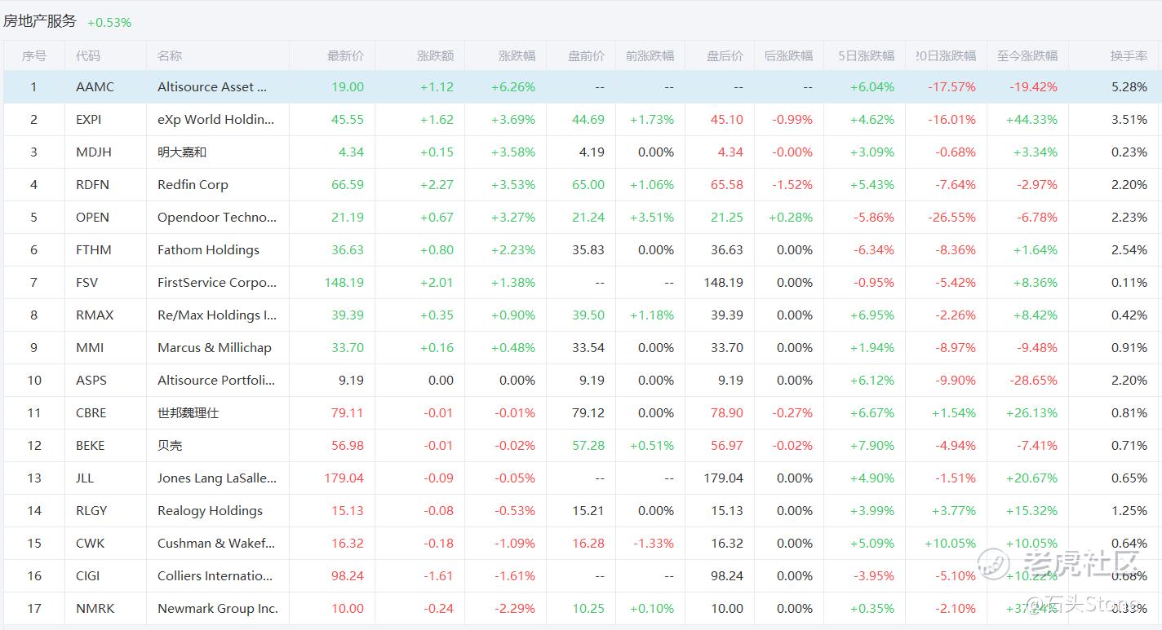Sort by 序号 column header
Image resolution: width=1162 pixels, height=630 pixels.
pyautogui.click(x=33, y=56)
